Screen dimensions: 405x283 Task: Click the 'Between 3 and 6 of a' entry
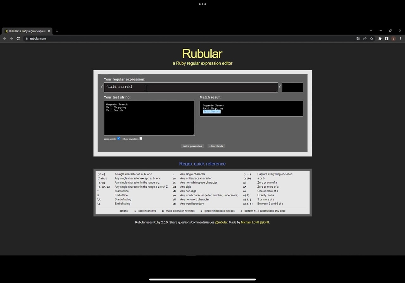point(270,204)
